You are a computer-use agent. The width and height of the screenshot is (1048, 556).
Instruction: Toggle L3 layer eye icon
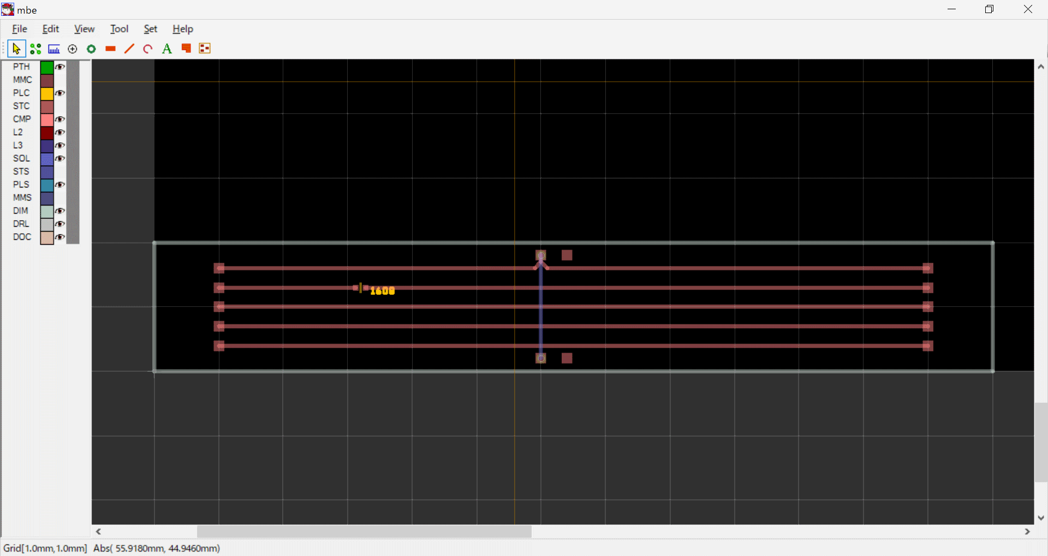click(60, 146)
